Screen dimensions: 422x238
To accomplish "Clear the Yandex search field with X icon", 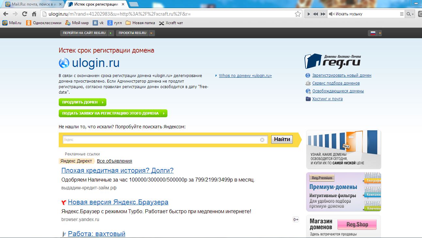I will click(x=262, y=140).
